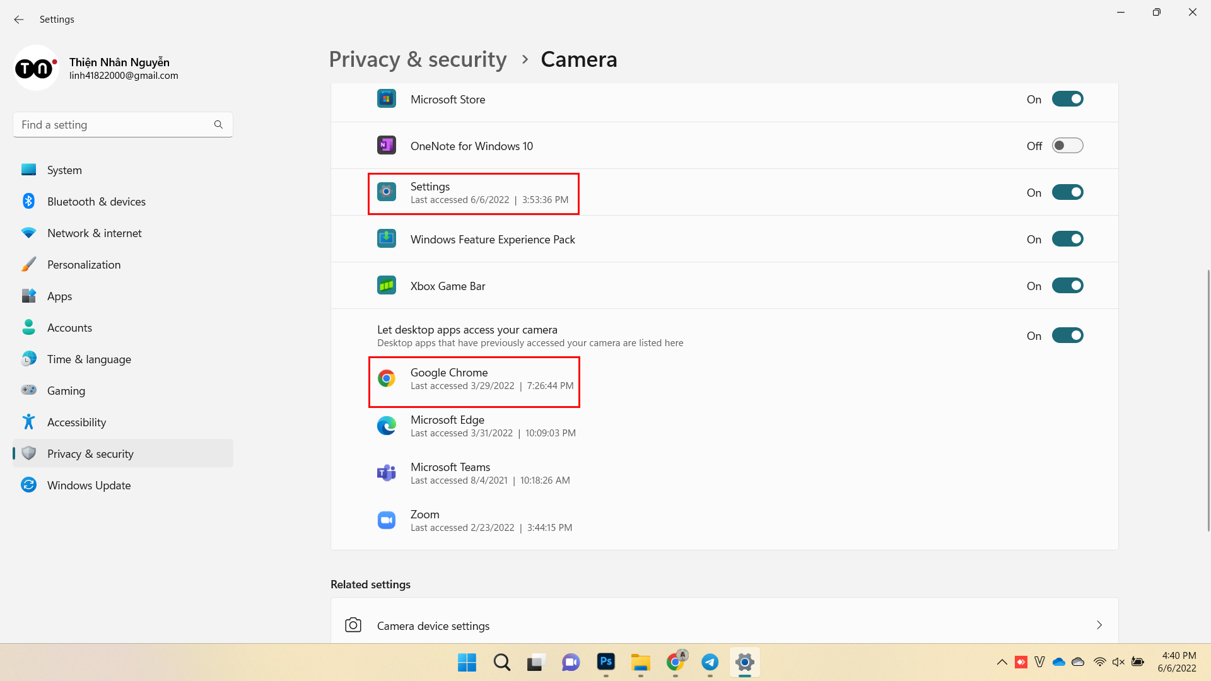Click the muted volume icon in system tray
The height and width of the screenshot is (681, 1211).
[x=1119, y=662]
